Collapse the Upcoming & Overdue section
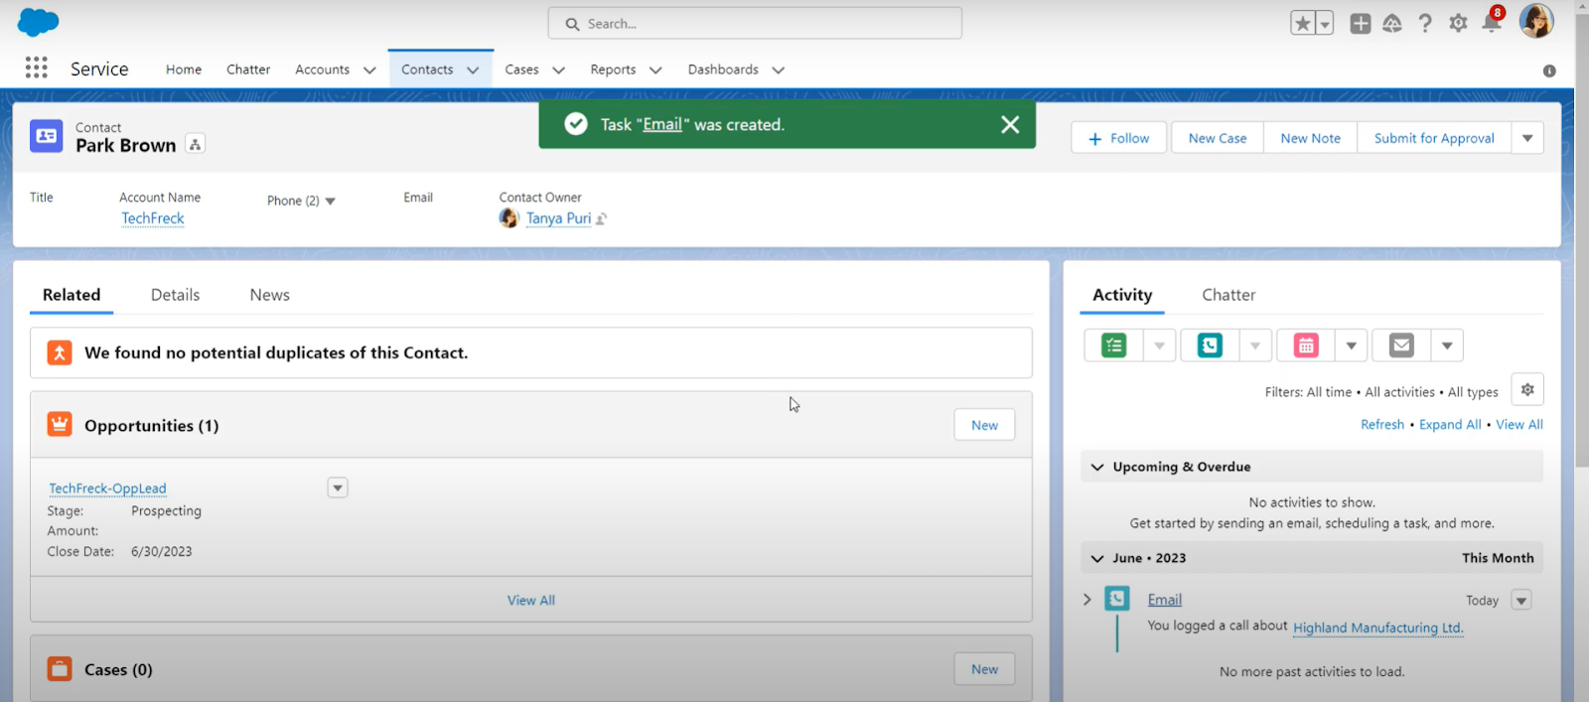The height and width of the screenshot is (702, 1589). click(1097, 467)
